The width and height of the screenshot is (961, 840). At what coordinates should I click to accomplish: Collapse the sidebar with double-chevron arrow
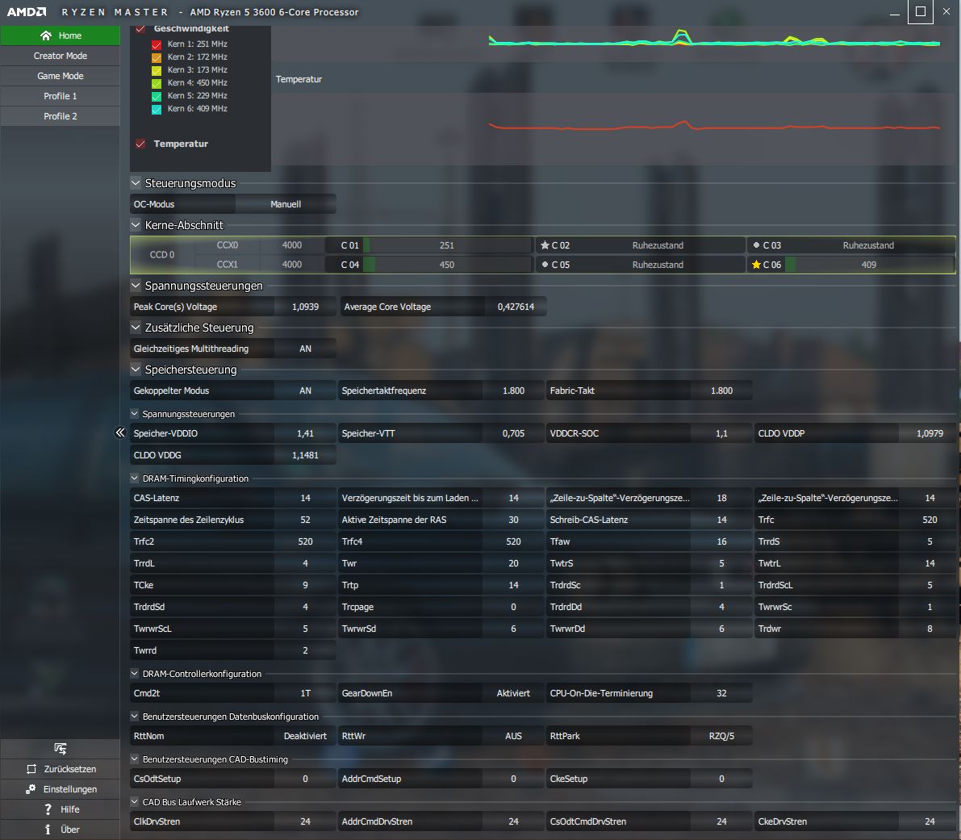click(x=120, y=433)
